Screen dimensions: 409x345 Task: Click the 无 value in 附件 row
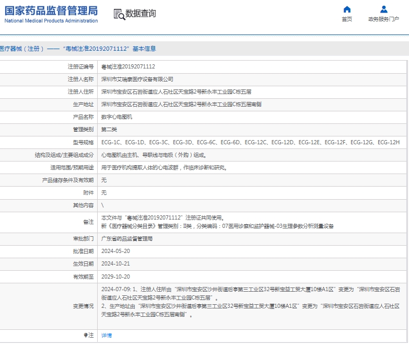pyautogui.click(x=104, y=192)
